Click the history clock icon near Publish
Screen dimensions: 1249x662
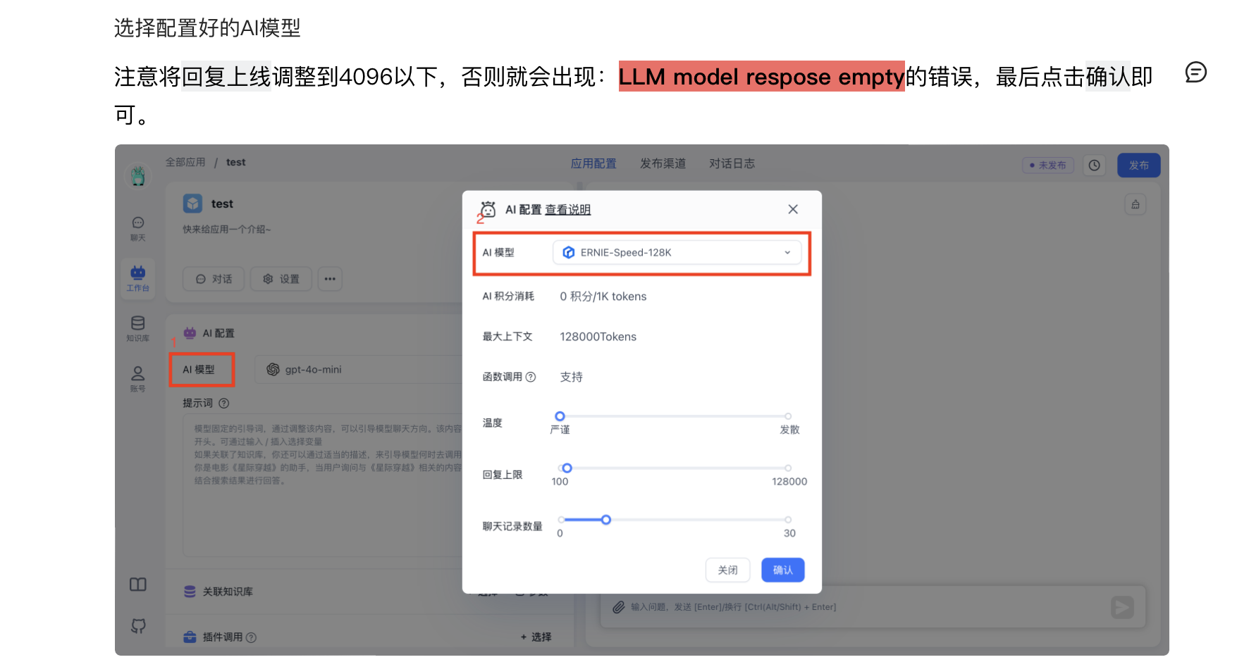1094,165
